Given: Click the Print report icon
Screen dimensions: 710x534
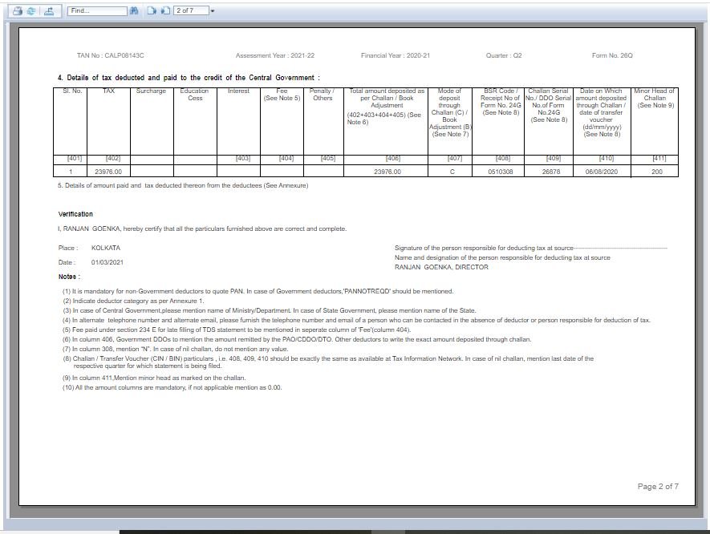Looking at the screenshot, I should 16,10.
